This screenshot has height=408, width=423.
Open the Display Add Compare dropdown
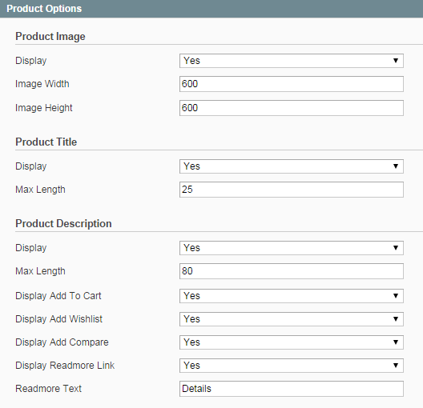[x=292, y=342]
